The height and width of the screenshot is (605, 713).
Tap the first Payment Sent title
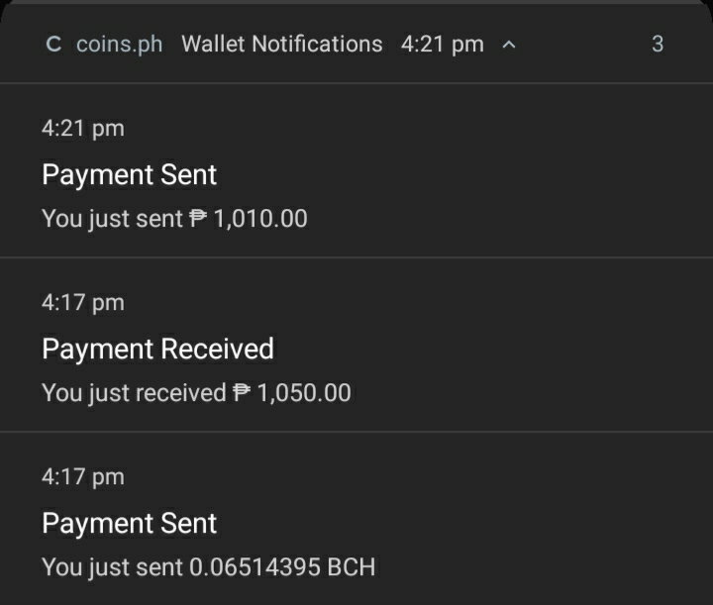click(129, 175)
